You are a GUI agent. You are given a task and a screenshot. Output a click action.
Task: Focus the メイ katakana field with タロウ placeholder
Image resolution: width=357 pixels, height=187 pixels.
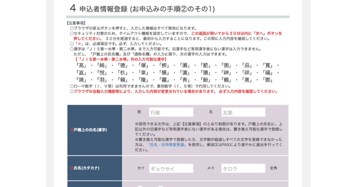243,169
